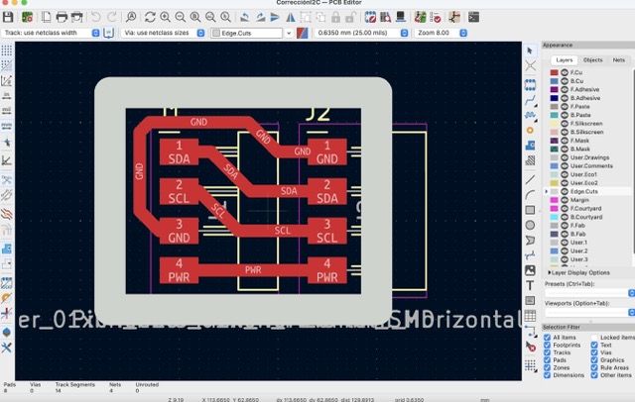635x402 pixels.
Task: Click the layer pair color swatch icon
Action: point(302,33)
